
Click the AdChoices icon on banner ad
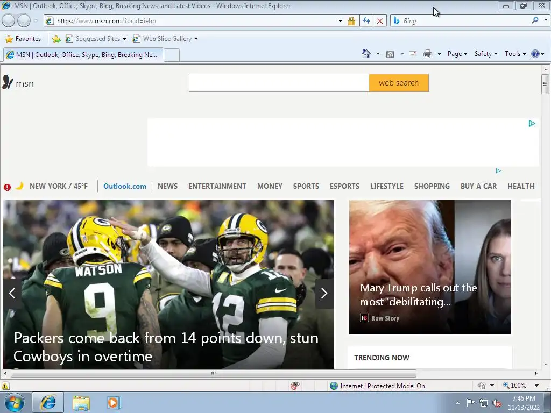(x=532, y=123)
